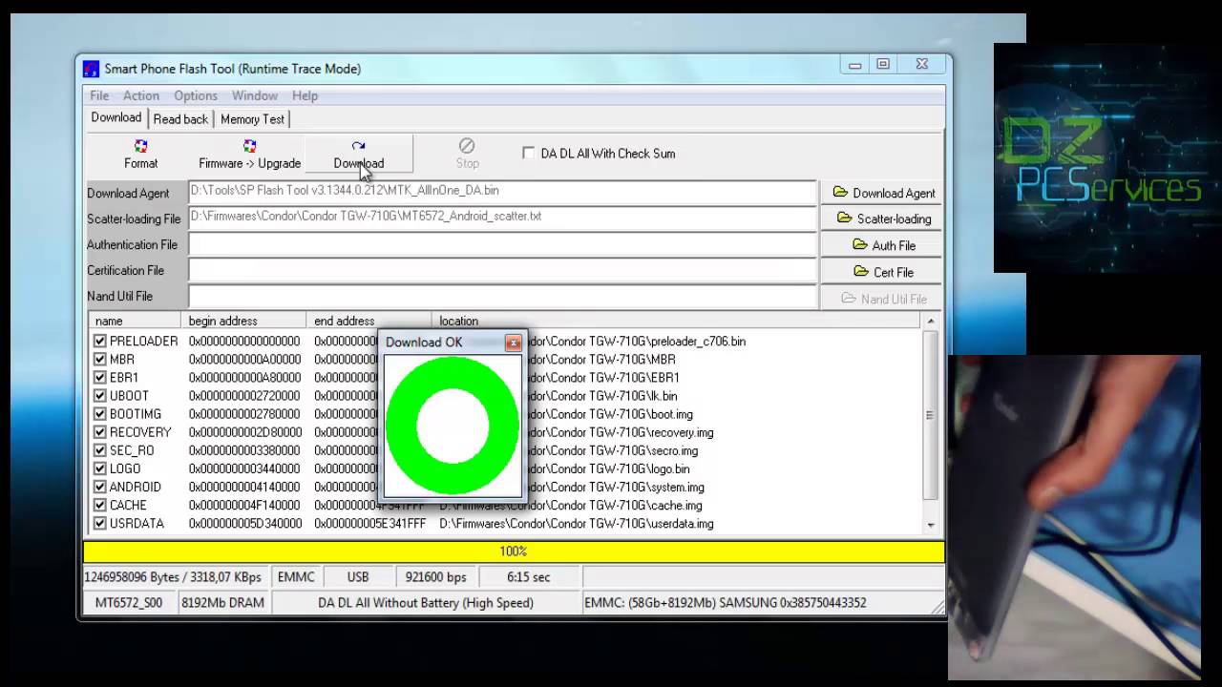Uncheck the BOOTIMG partition
1222x687 pixels.
pyautogui.click(x=100, y=413)
